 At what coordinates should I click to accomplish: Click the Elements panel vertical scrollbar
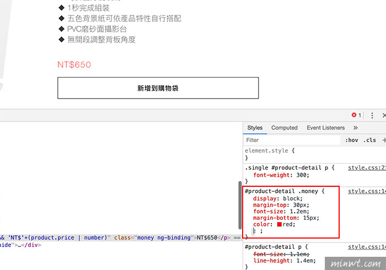[240, 206]
